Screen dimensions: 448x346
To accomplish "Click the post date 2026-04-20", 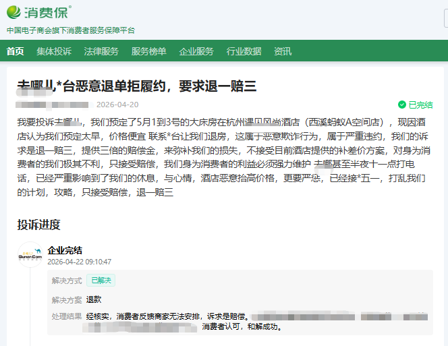I will [117, 105].
